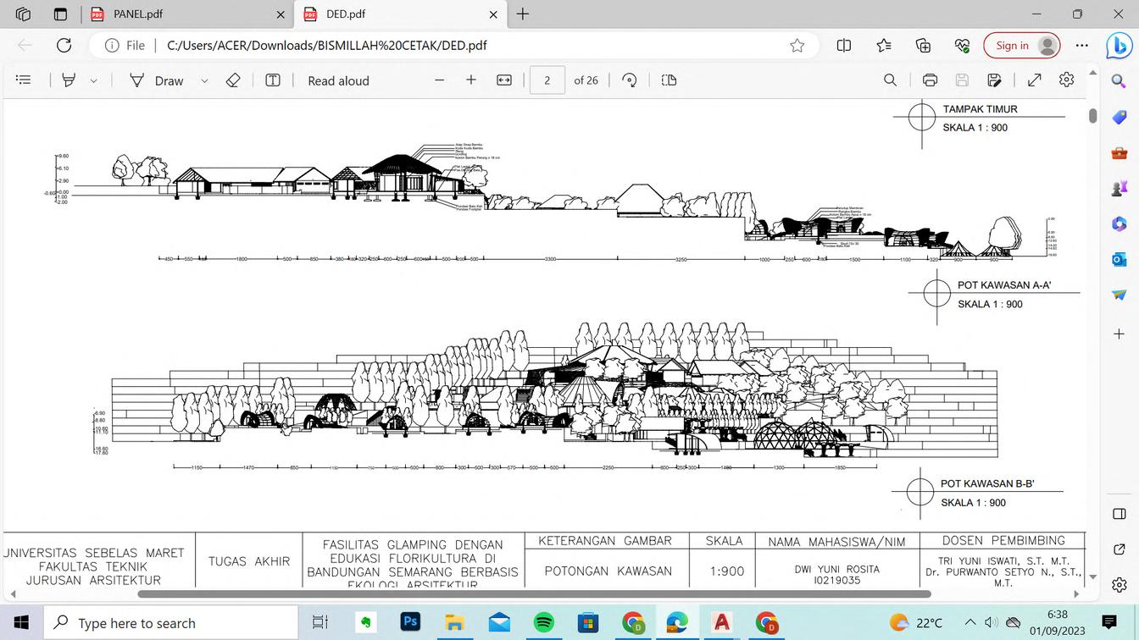Print the PDF document
1139x640 pixels.
pos(930,80)
